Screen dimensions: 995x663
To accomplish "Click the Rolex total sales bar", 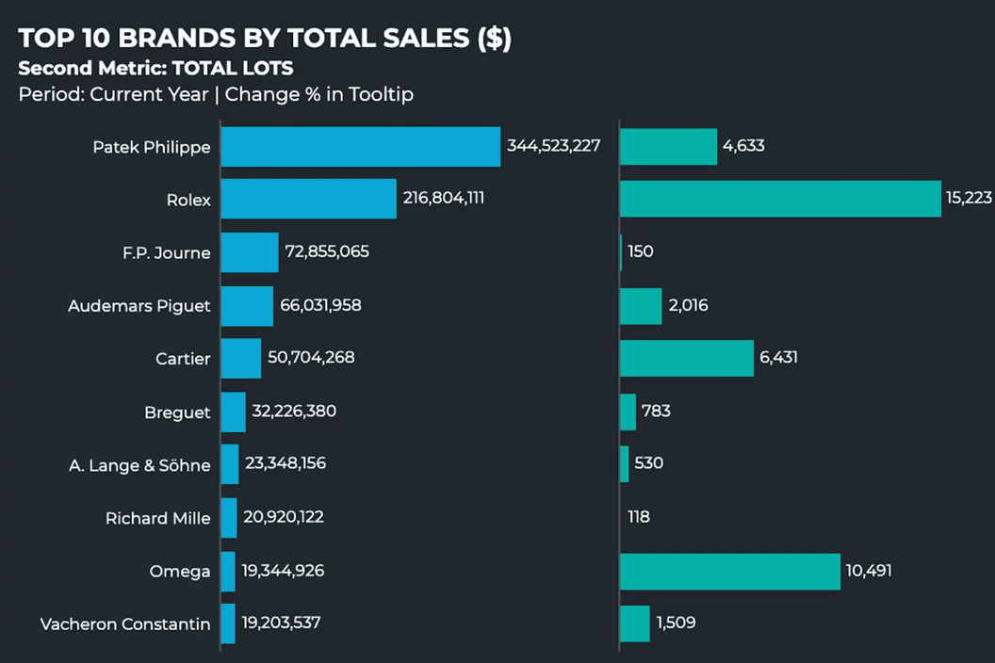I will point(308,199).
